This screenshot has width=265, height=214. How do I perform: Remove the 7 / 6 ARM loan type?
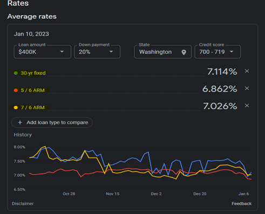click(x=247, y=106)
